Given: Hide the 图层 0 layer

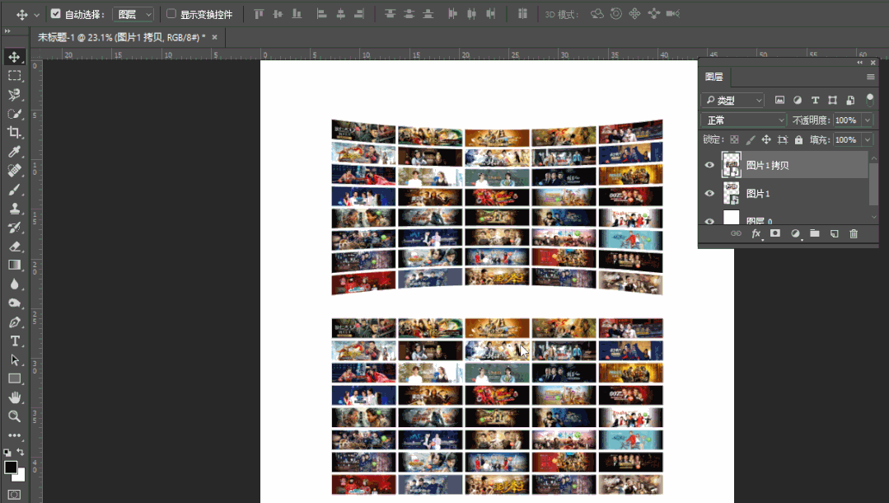Looking at the screenshot, I should 709,221.
